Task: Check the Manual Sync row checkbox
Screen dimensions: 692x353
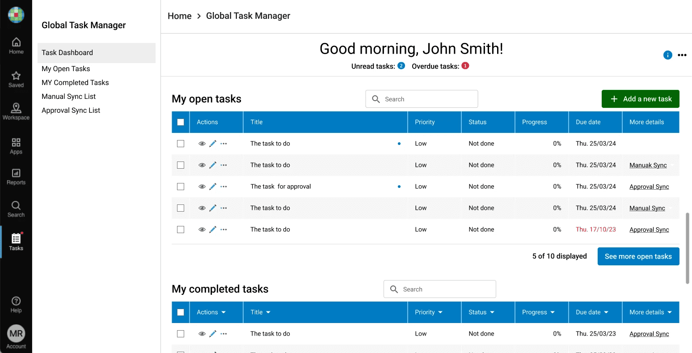Action: [x=181, y=208]
